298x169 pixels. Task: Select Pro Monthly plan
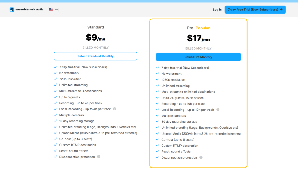coord(198,57)
